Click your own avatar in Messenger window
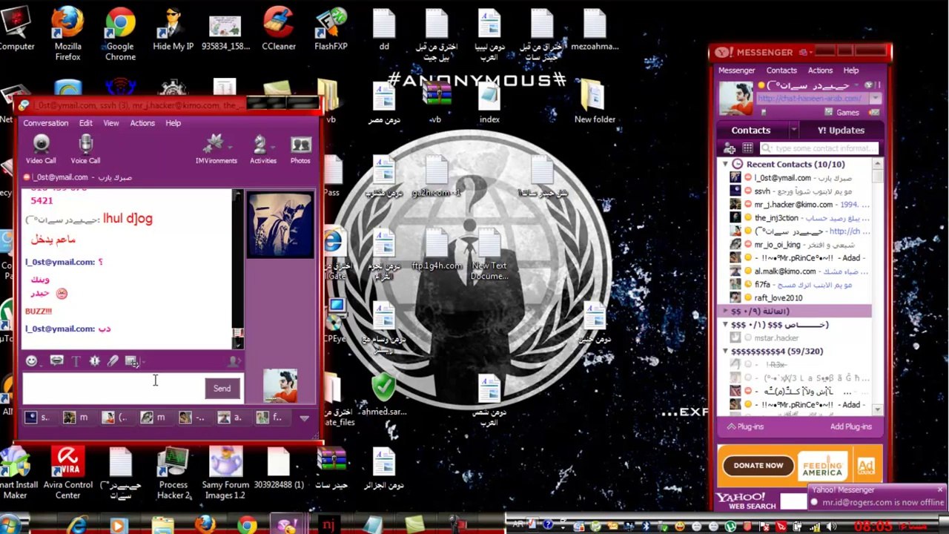This screenshot has height=534, width=949. tap(735, 99)
